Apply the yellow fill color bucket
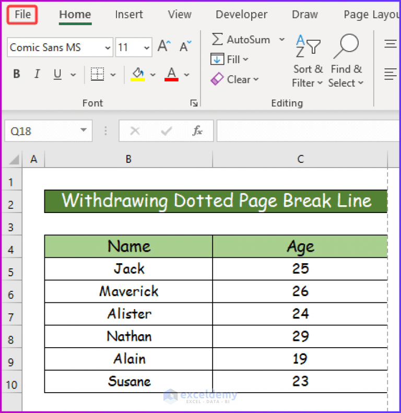The image size is (401, 413). pyautogui.click(x=138, y=74)
